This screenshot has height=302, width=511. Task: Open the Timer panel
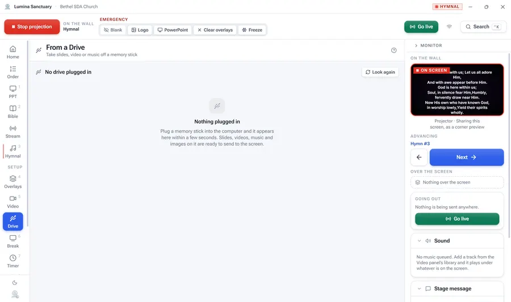12,261
